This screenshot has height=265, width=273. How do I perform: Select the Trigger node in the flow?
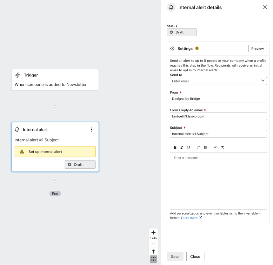pos(55,80)
